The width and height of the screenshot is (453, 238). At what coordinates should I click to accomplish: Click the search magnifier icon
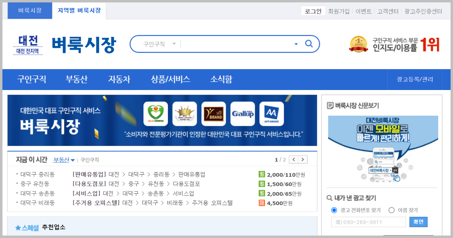(x=309, y=44)
